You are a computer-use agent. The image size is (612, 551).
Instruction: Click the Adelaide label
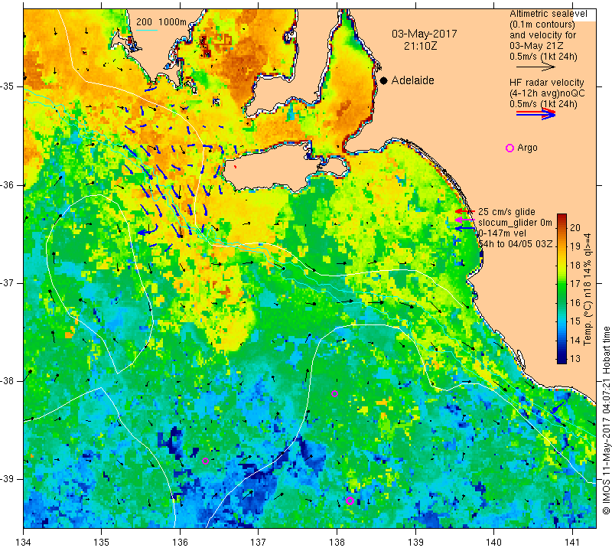click(412, 80)
